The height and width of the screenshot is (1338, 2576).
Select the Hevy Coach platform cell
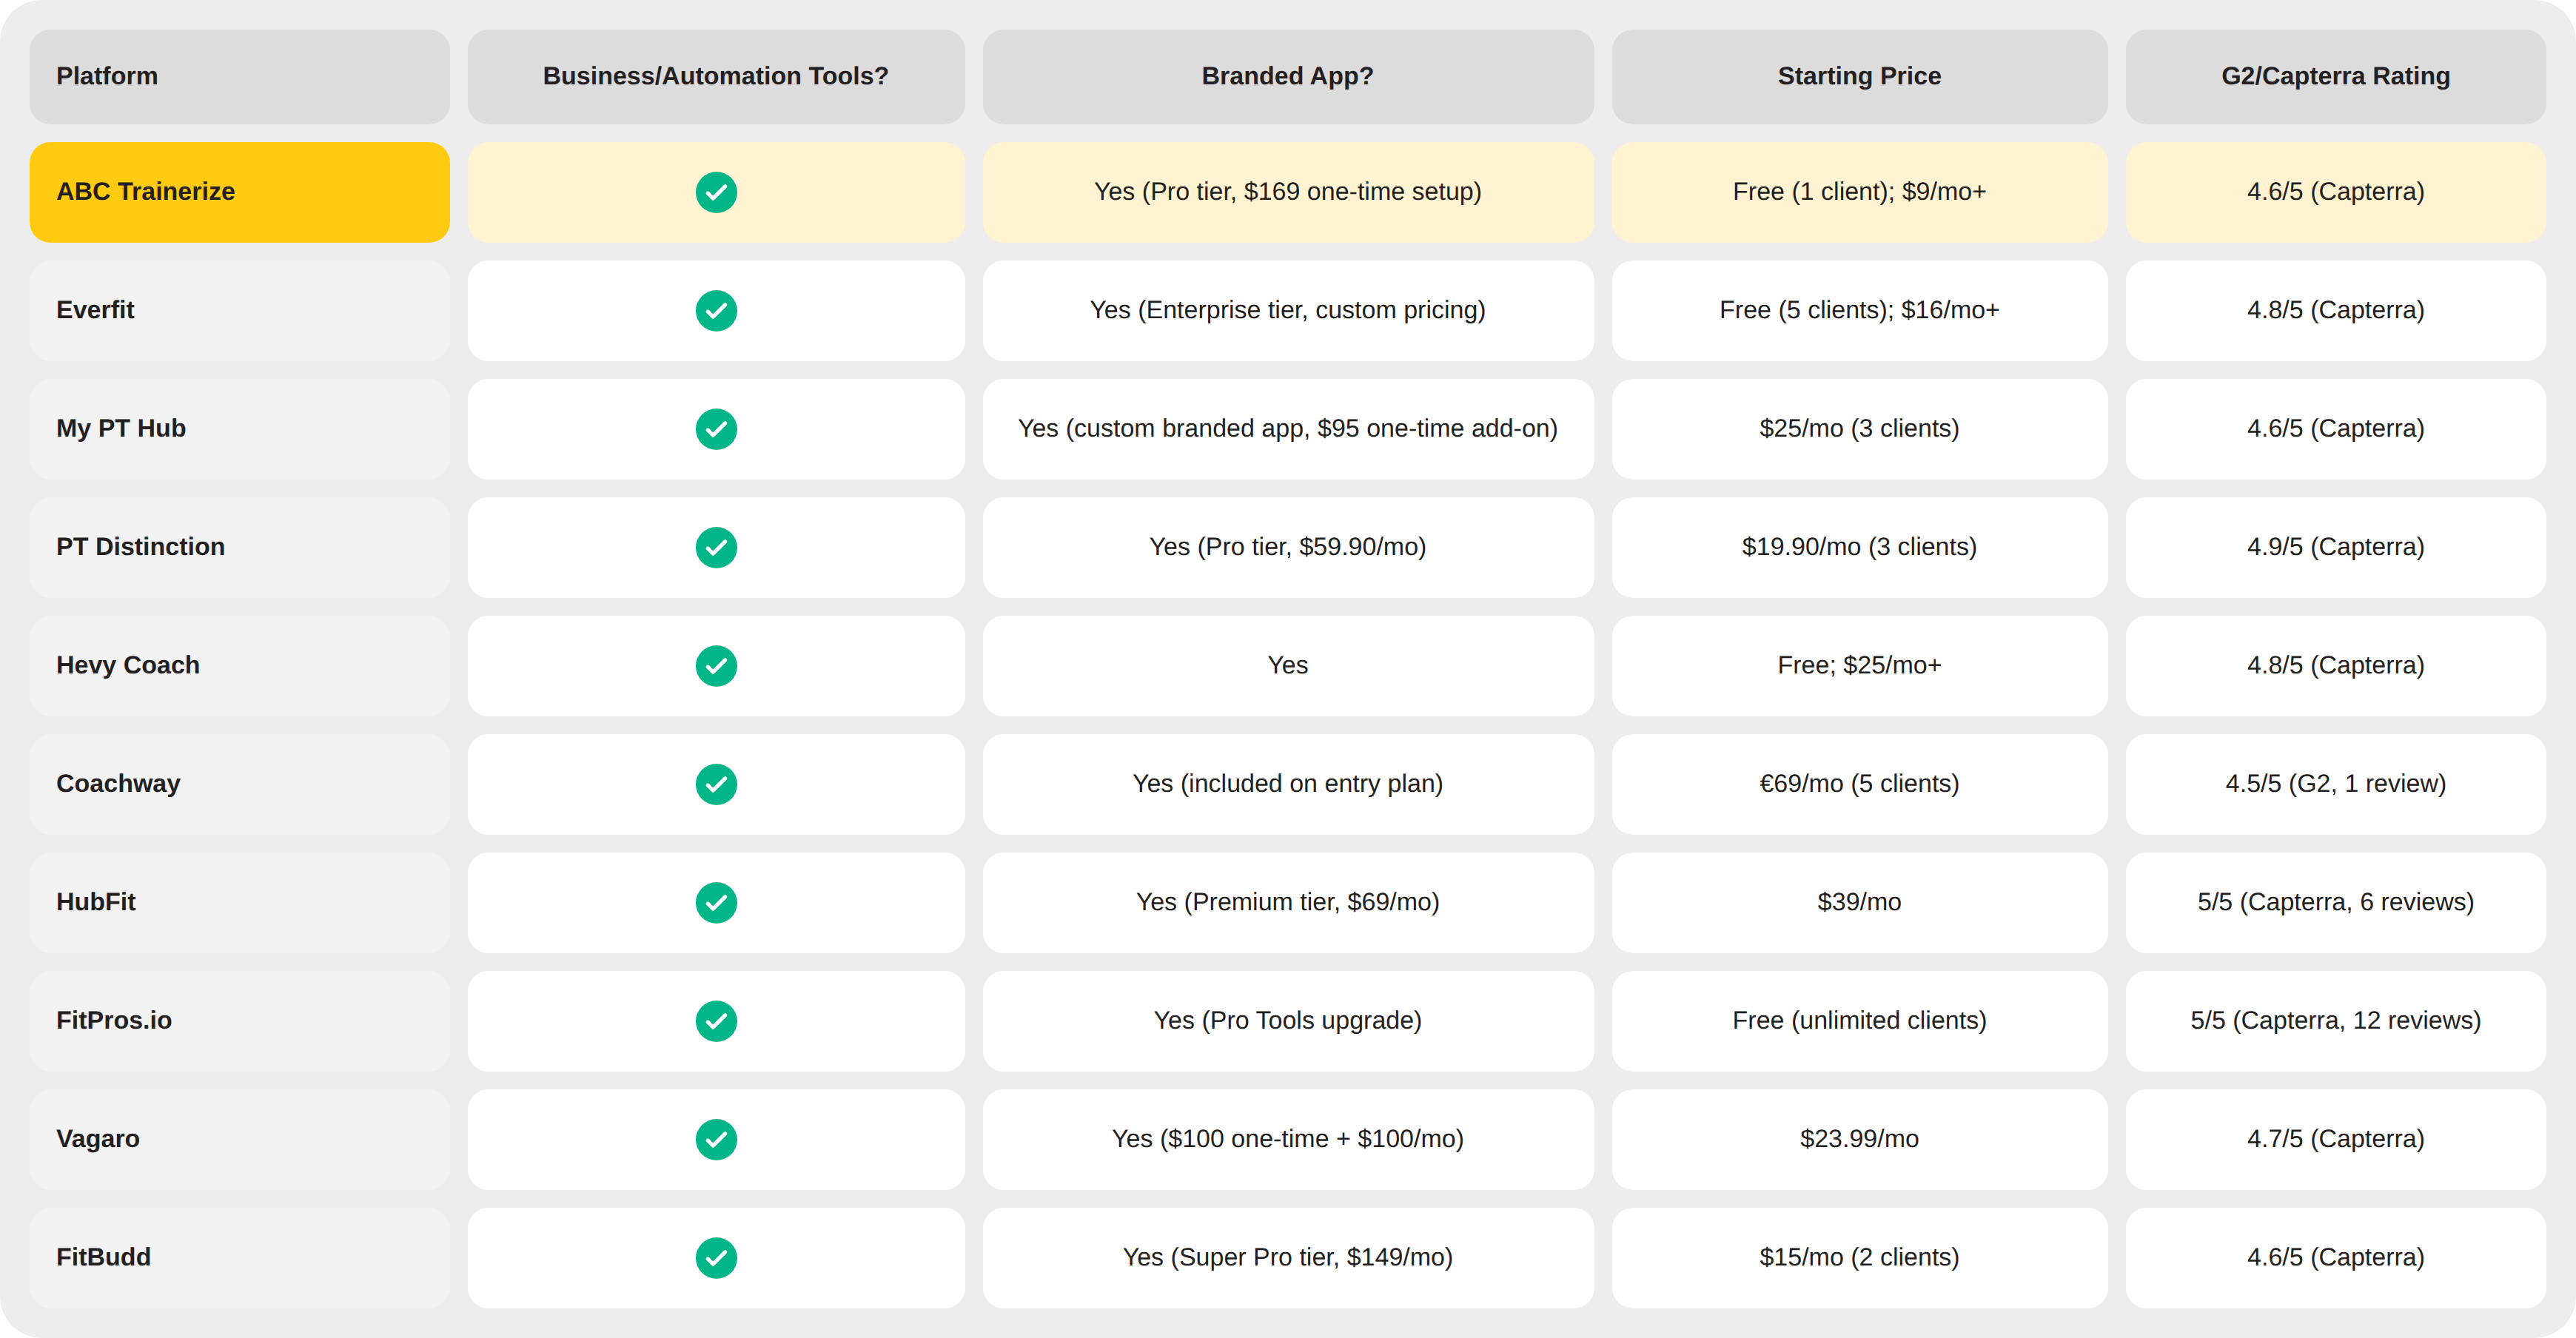pyautogui.click(x=239, y=666)
